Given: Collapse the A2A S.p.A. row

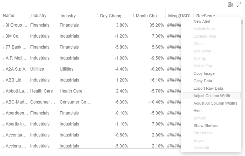Looking at the screenshot, I should [x=3, y=69].
